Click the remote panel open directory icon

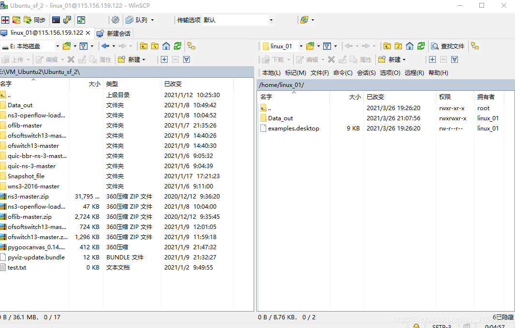(x=310, y=46)
